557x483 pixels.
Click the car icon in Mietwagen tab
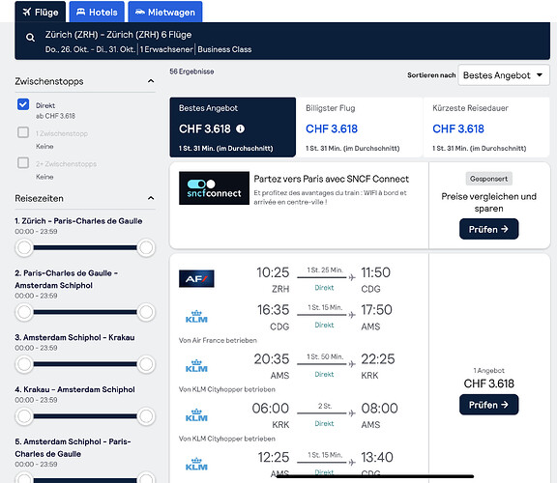click(x=140, y=12)
